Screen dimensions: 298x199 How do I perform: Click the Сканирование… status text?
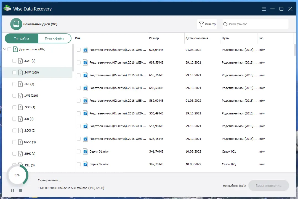tap(49, 180)
